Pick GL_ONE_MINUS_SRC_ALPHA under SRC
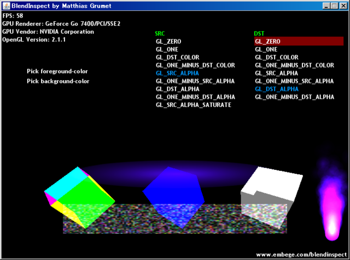This screenshot has width=350, height=260. click(x=195, y=81)
